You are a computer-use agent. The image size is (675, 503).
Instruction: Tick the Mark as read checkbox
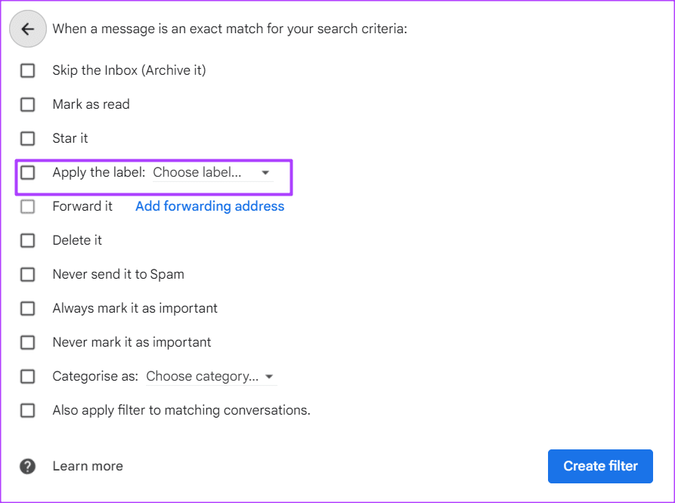pyautogui.click(x=28, y=104)
